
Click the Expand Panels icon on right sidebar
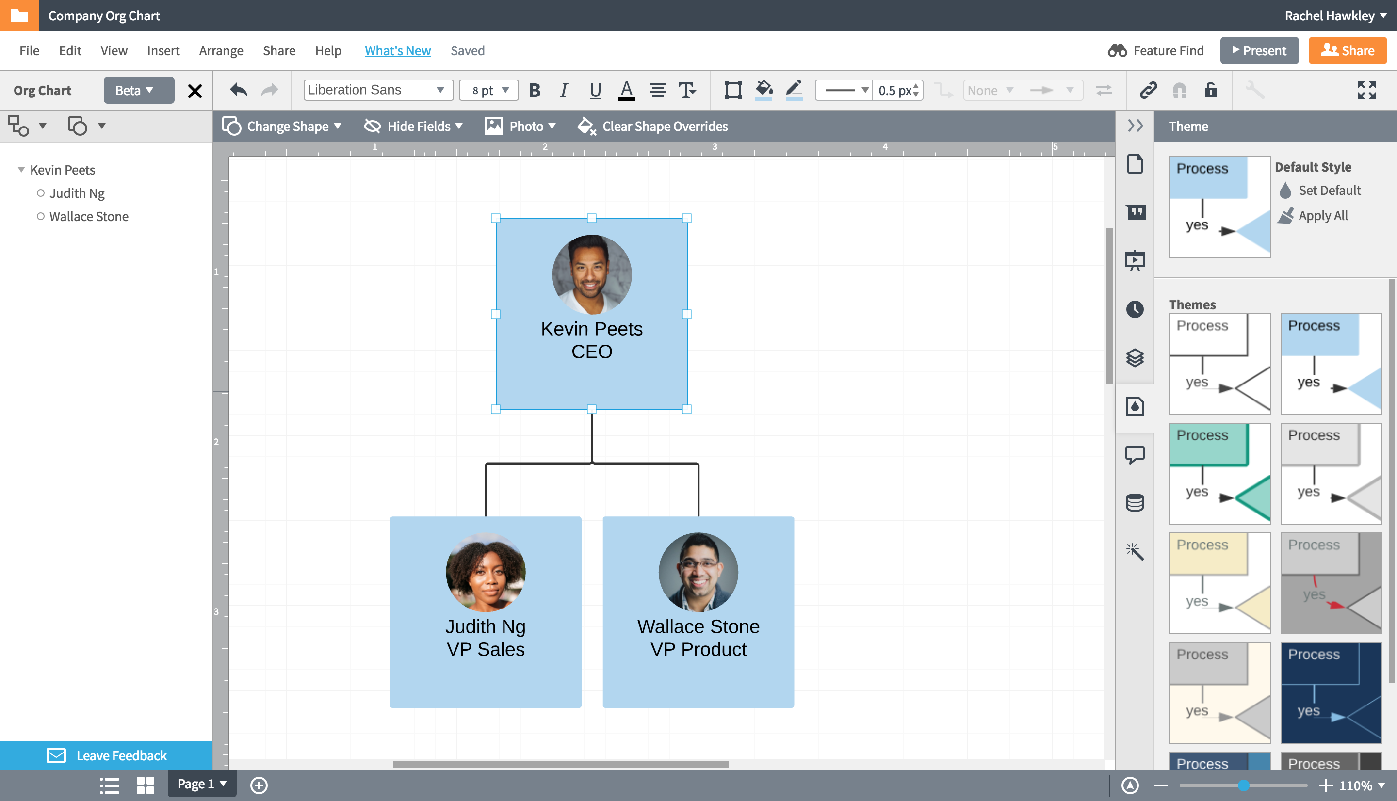(1134, 126)
